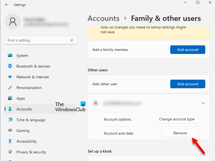Collapse the other user account entry chevron
The image size is (215, 161).
(x=203, y=104)
